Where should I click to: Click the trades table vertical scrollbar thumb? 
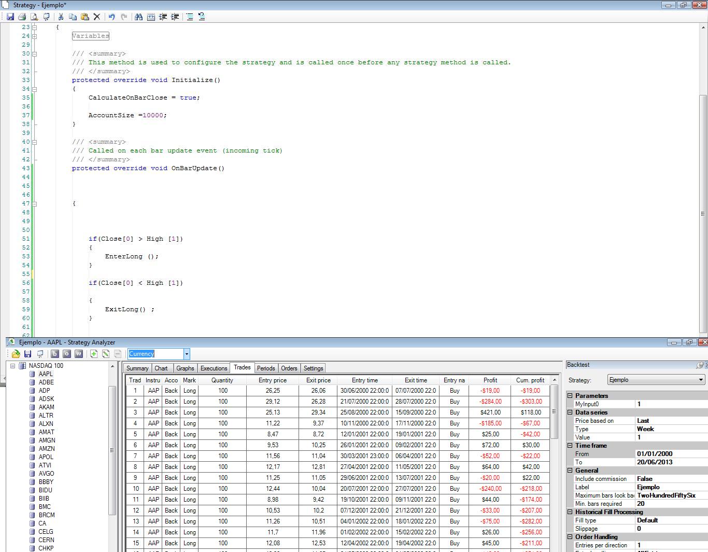554,411
